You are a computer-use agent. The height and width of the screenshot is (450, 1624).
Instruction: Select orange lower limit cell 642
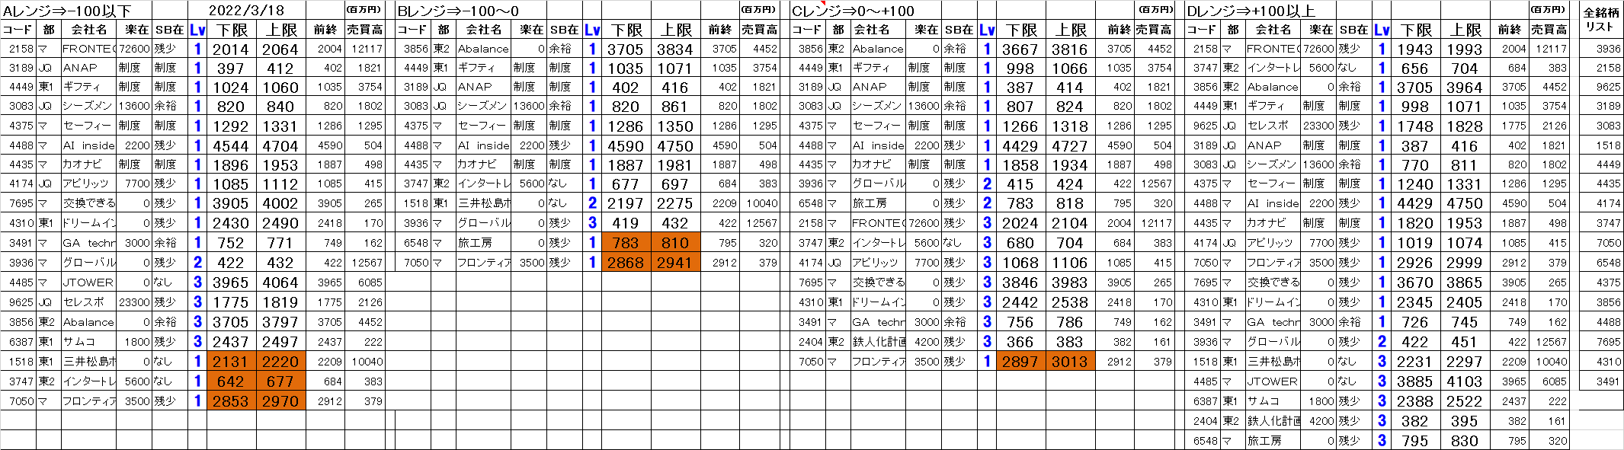[230, 381]
